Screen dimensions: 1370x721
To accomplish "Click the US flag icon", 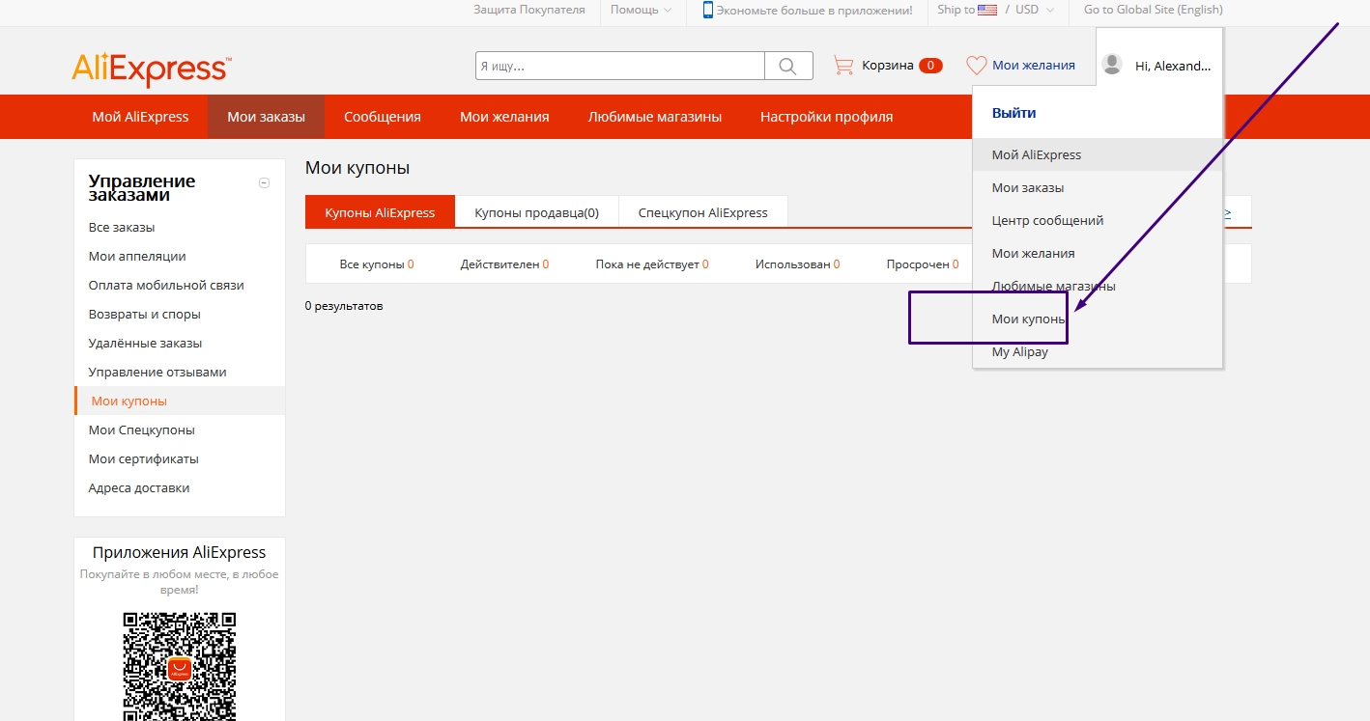I will [987, 10].
